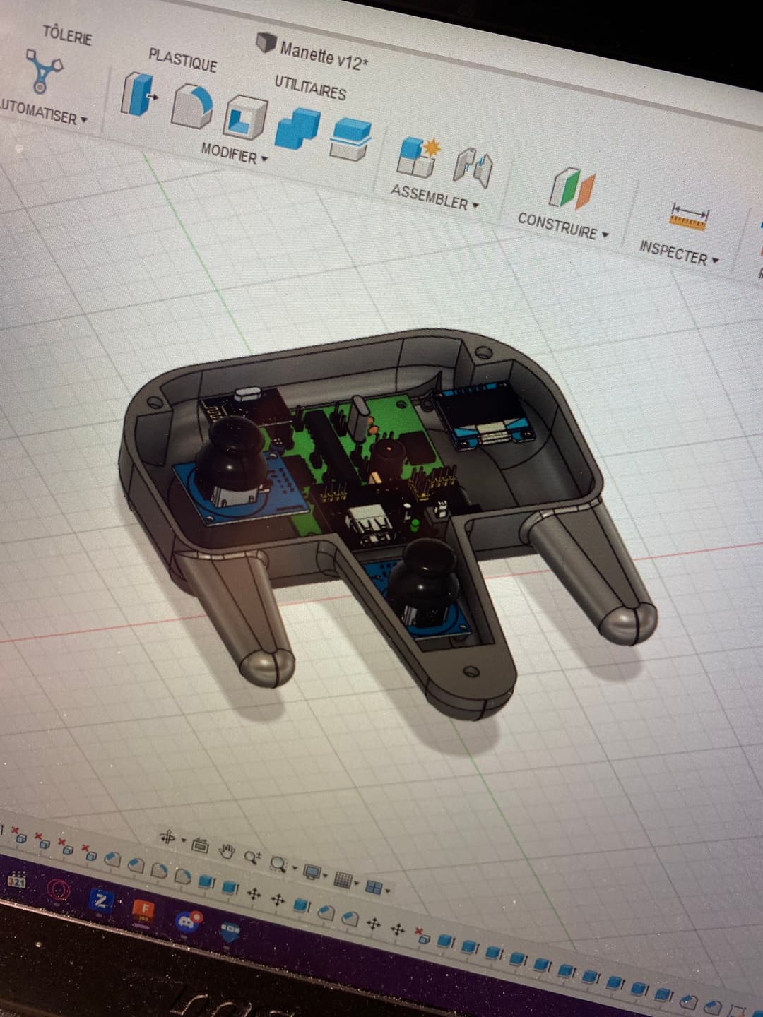
Task: Open the INSPECTER dropdown menu
Action: coord(678,254)
